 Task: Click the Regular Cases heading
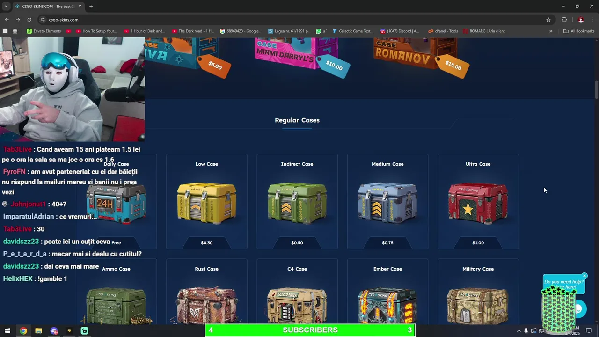pos(297,120)
